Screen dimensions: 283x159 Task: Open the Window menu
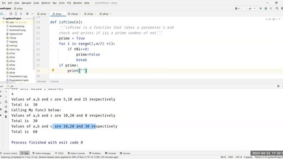point(78,3)
